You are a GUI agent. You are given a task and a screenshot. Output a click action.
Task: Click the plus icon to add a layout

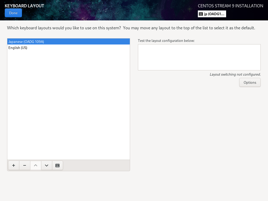pyautogui.click(x=14, y=165)
